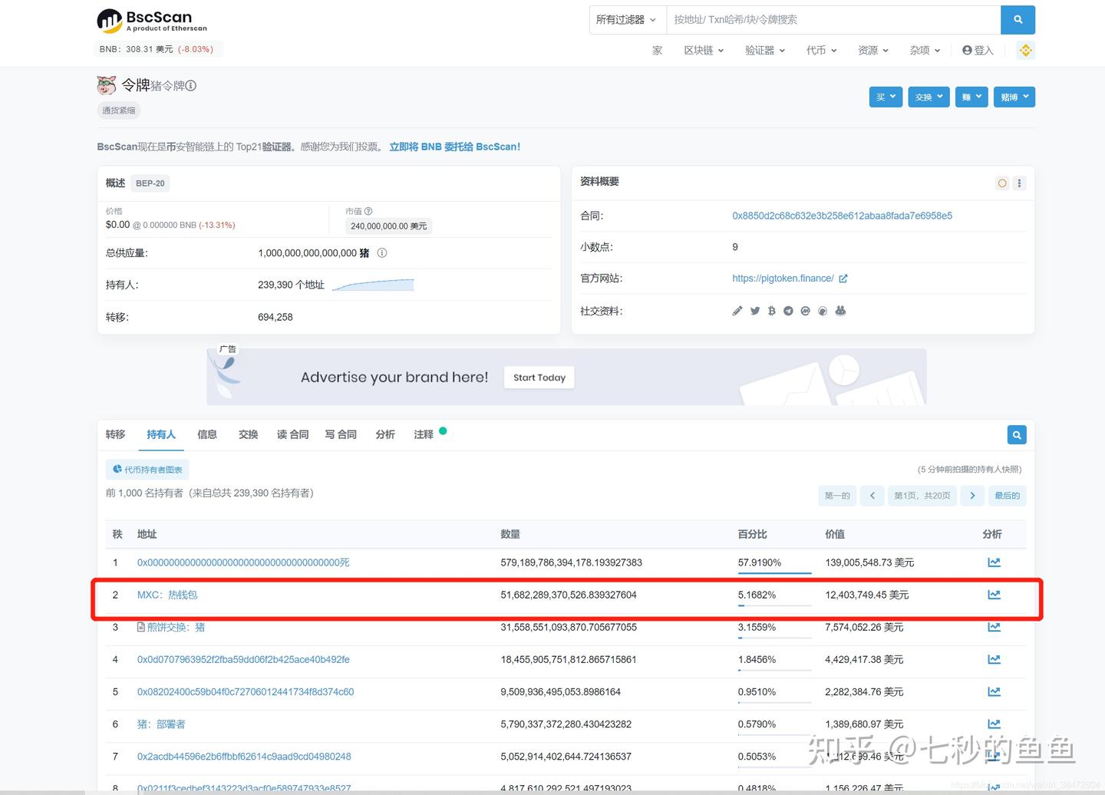Click the pig token logo

(x=107, y=85)
